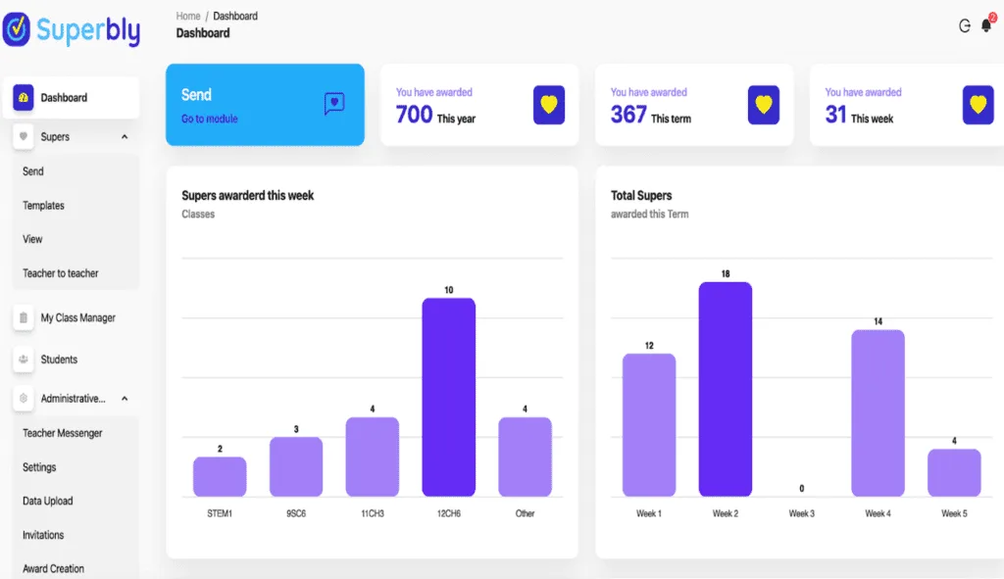1004x579 pixels.
Task: Open the notifications bell icon
Action: pyautogui.click(x=986, y=25)
